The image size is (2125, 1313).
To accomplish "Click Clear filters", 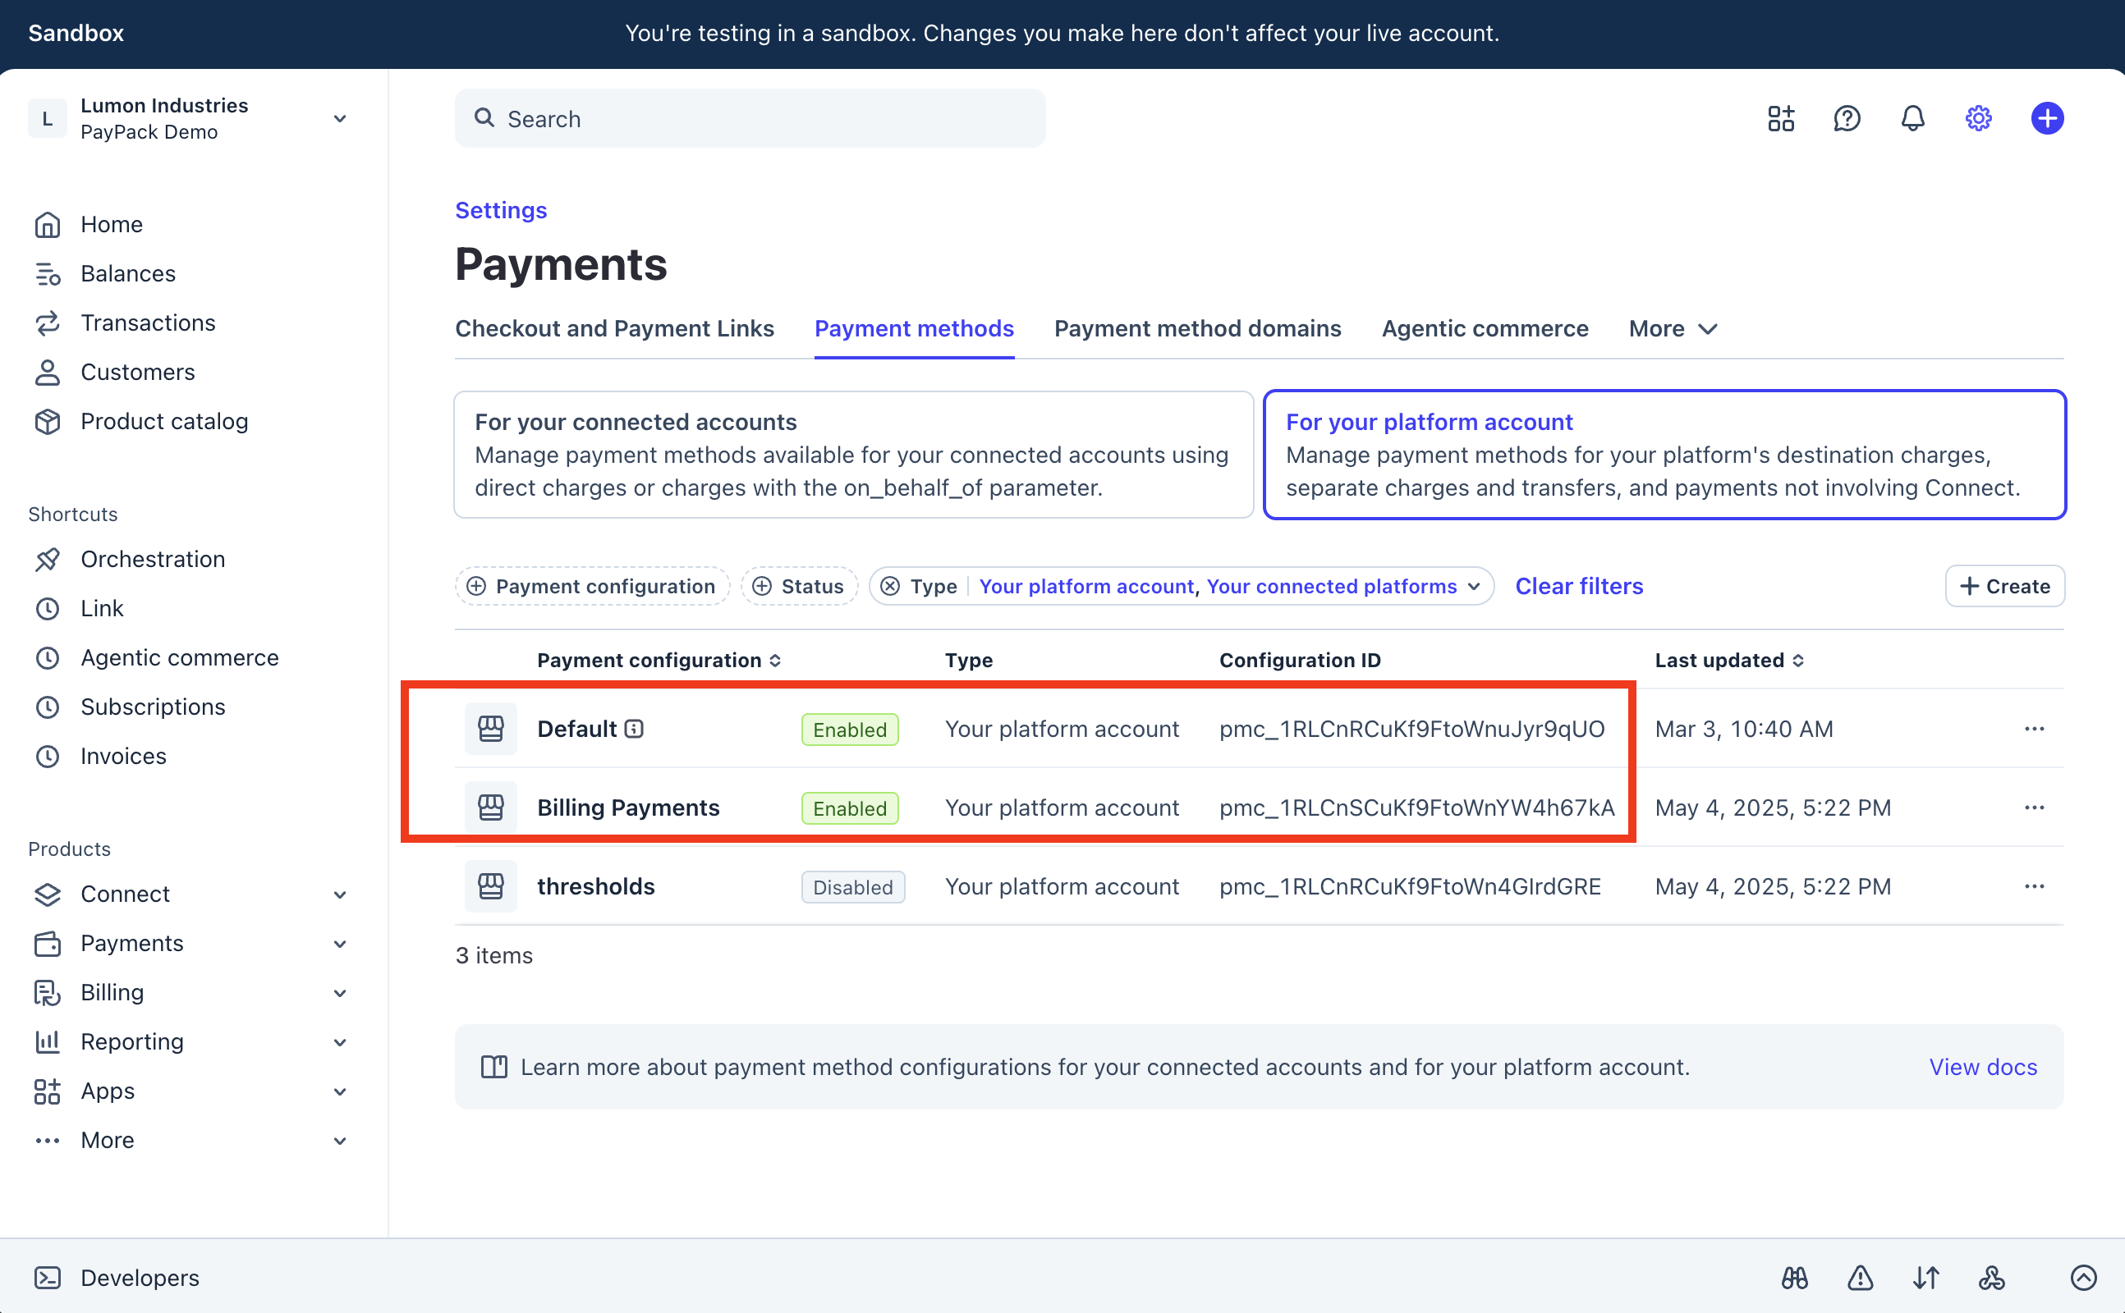I will (x=1578, y=586).
